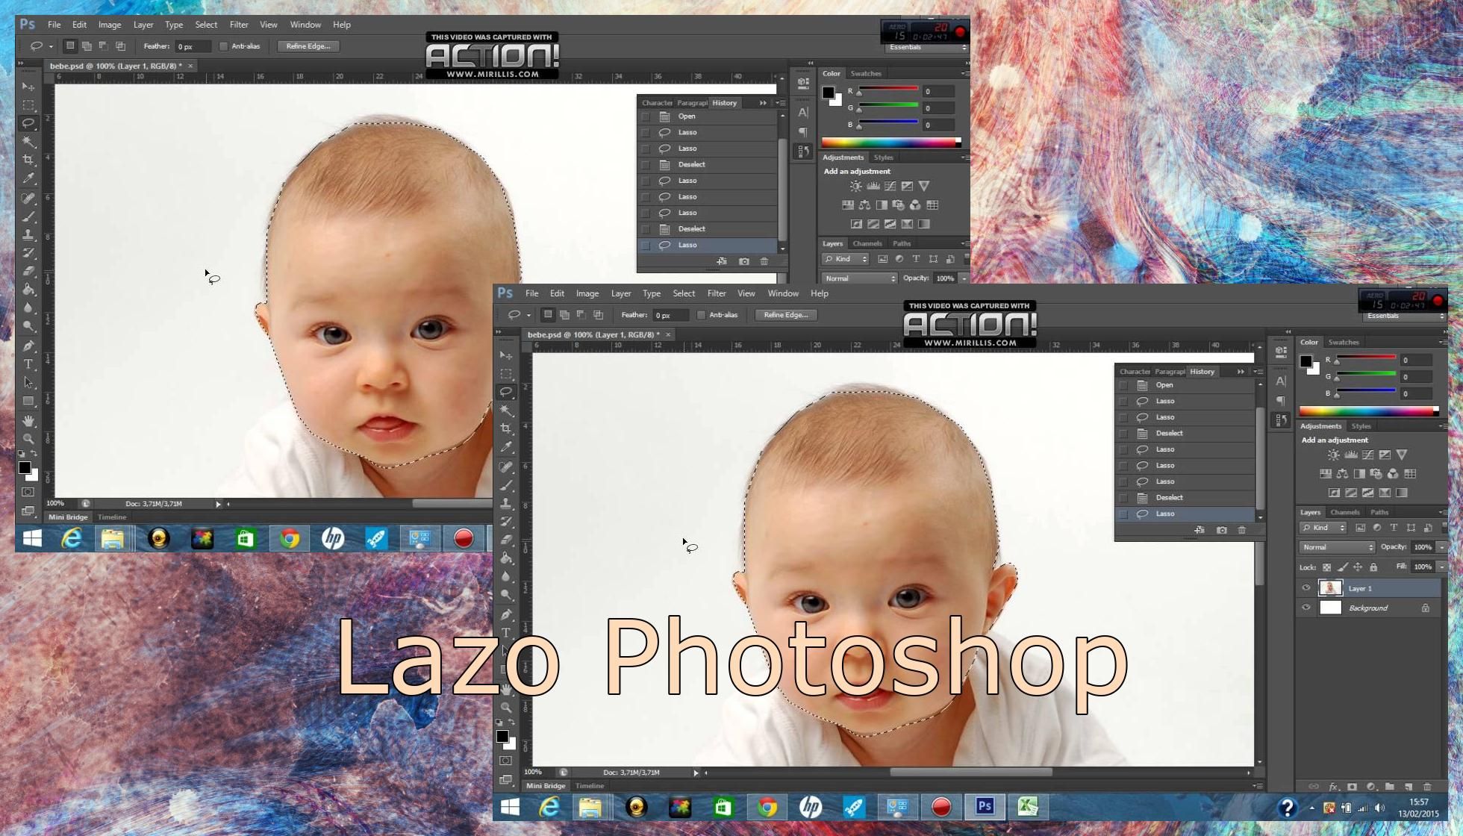Switch to Styles tab in back window
1463x836 pixels.
pos(883,157)
